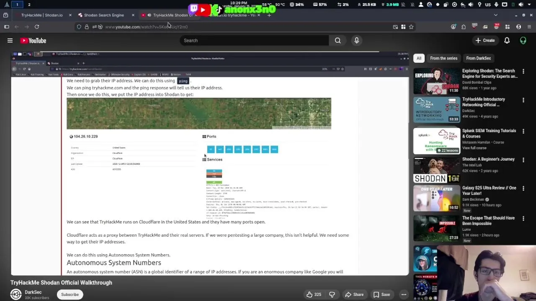Open more actions ellipsis under the video
The image size is (536, 301).
pos(404,294)
